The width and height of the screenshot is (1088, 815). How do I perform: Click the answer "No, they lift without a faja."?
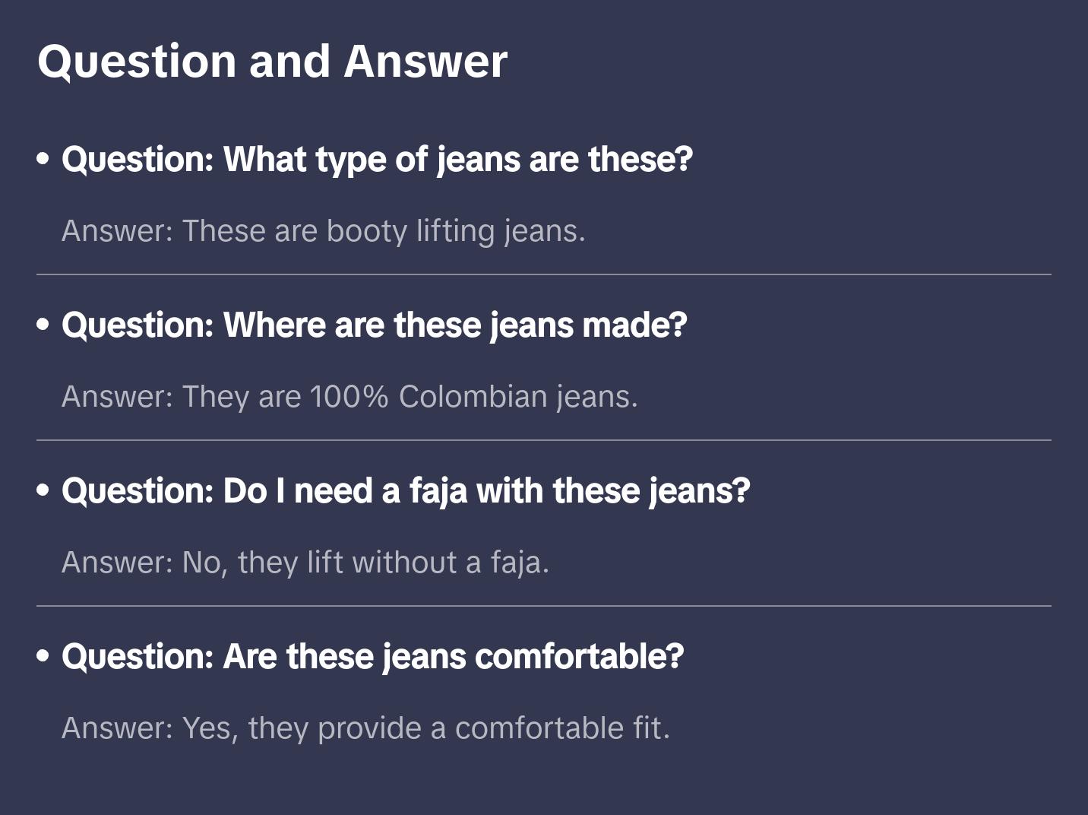click(x=305, y=563)
